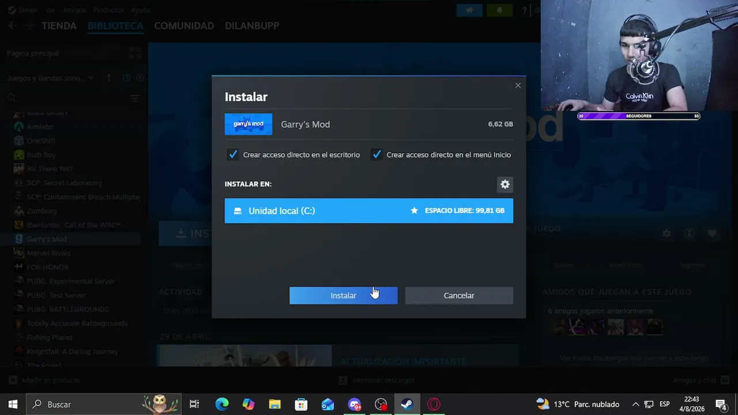Viewport: 738px width, 415px height.
Task: Click the Buscar taskbar search box
Action: (104, 404)
